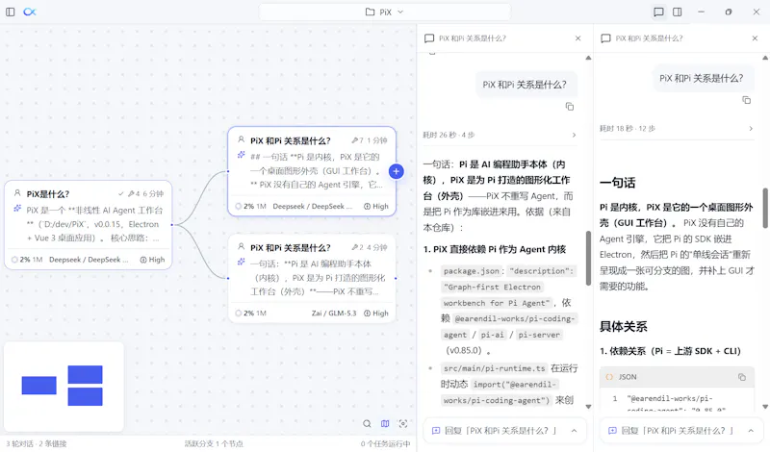Click status text 活跃分支 1 个节点

click(214, 443)
